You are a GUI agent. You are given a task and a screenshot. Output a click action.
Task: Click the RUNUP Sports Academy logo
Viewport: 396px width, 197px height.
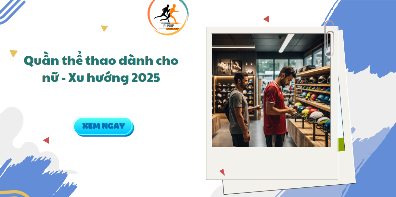click(168, 17)
